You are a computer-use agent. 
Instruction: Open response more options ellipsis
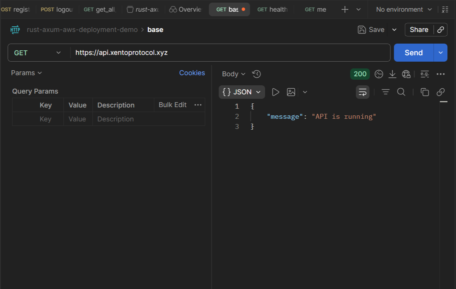coord(441,74)
